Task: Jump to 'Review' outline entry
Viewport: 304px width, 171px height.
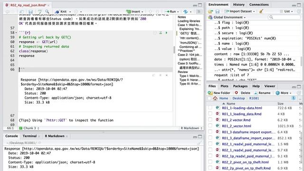Action: click(x=182, y=72)
